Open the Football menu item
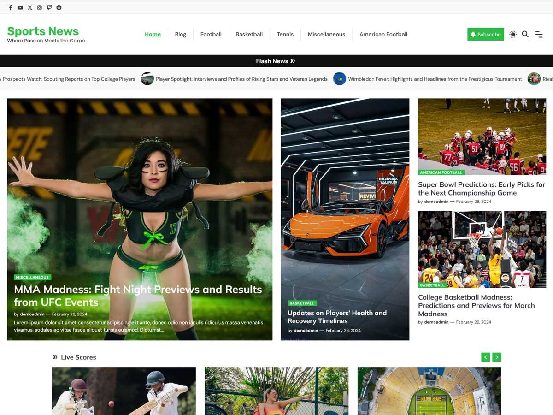553x415 pixels. click(x=211, y=34)
